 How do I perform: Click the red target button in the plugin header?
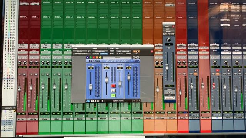pos(152,51)
